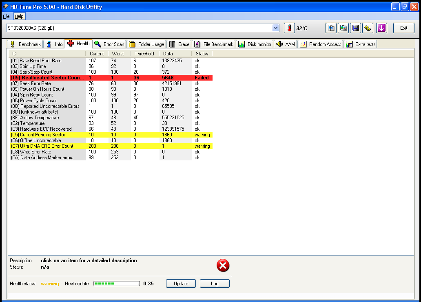Click the Failed status cell
Image resolution: width=421 pixels, height=302 pixels.
[202, 78]
